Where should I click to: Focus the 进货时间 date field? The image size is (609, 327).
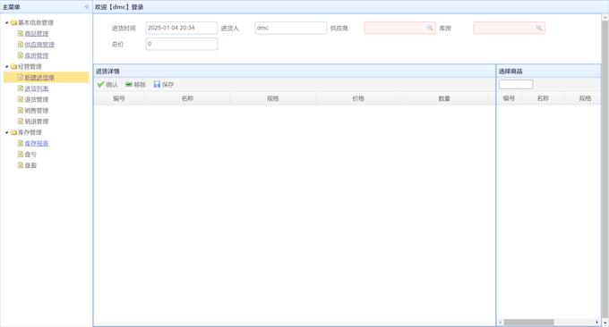(182, 28)
